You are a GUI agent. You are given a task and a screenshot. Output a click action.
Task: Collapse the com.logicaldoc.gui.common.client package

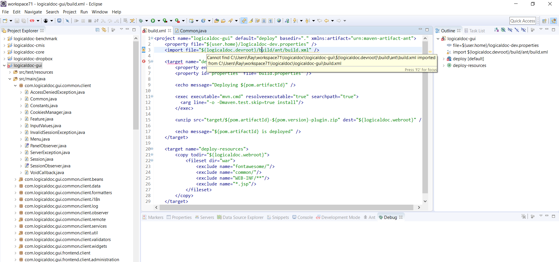(x=15, y=86)
